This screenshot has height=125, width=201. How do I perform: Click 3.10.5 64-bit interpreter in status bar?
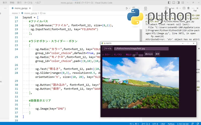183,124
